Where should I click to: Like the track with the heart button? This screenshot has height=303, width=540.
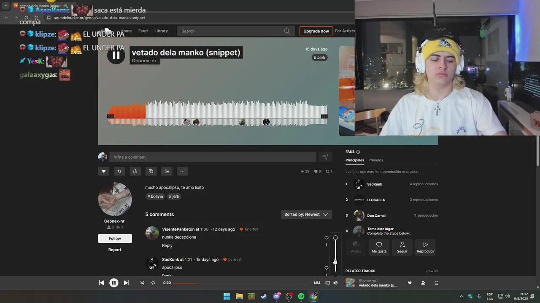[104, 171]
